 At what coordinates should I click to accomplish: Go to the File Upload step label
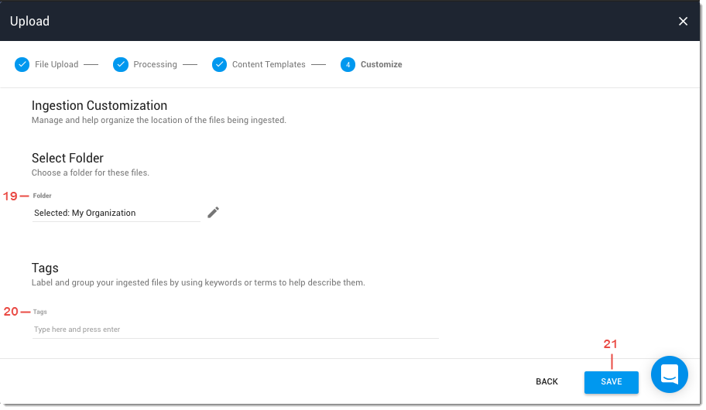tap(57, 65)
